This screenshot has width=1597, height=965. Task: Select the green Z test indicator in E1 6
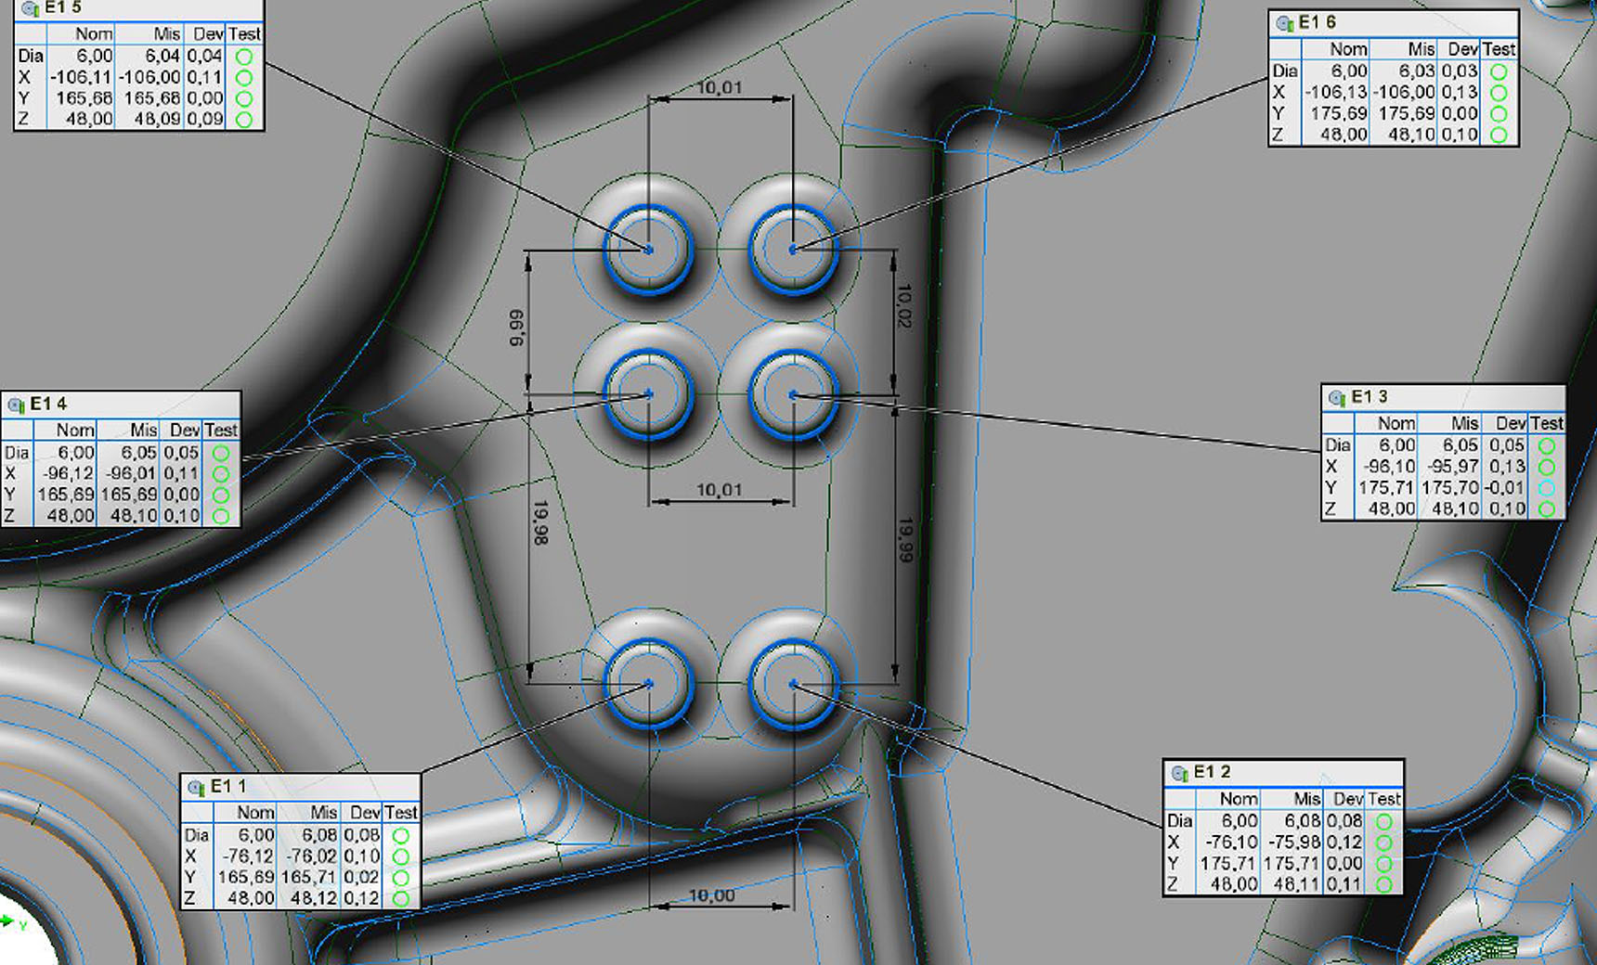pos(1499,135)
